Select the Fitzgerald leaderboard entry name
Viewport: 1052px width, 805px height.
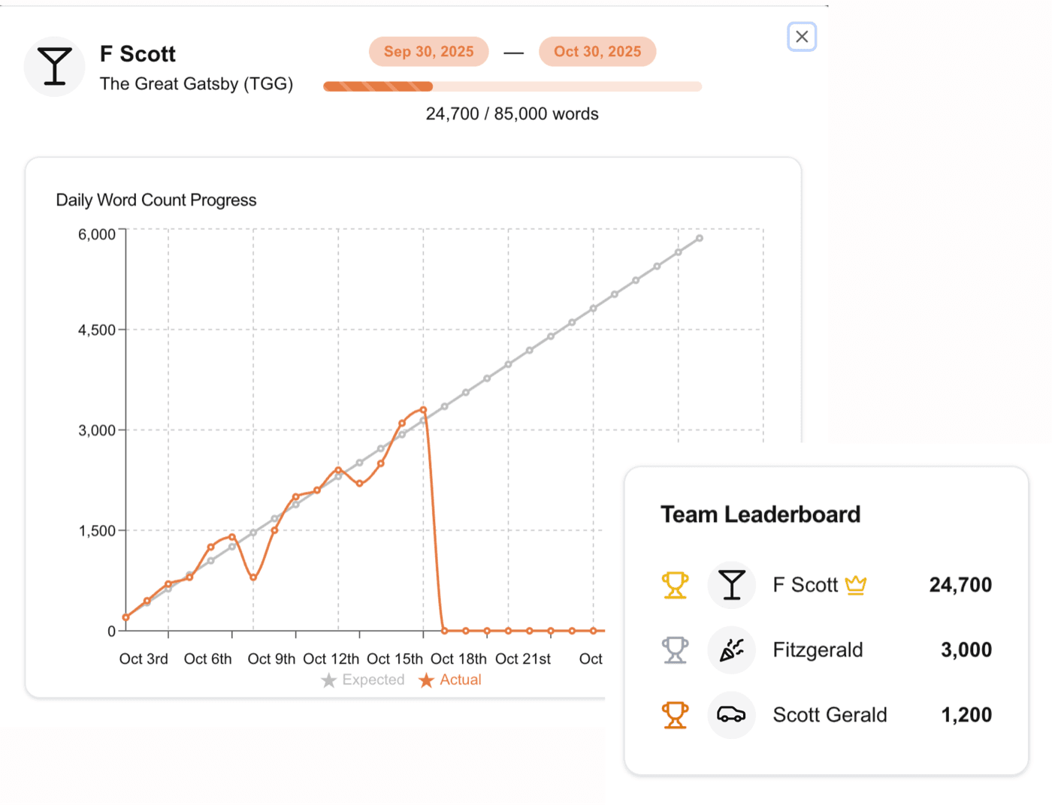(818, 650)
